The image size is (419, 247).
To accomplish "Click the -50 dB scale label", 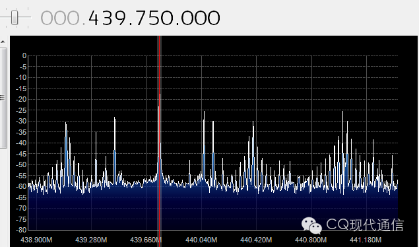I will (21, 164).
